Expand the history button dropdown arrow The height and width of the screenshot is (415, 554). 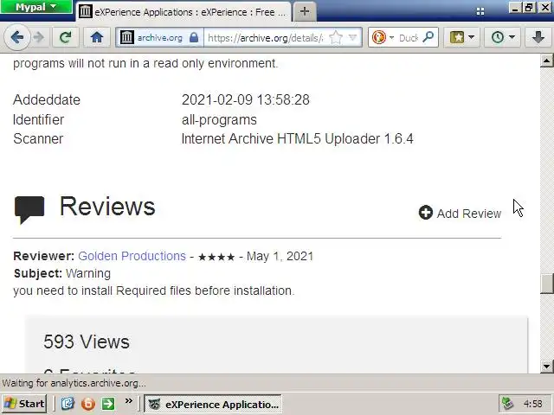click(x=512, y=37)
